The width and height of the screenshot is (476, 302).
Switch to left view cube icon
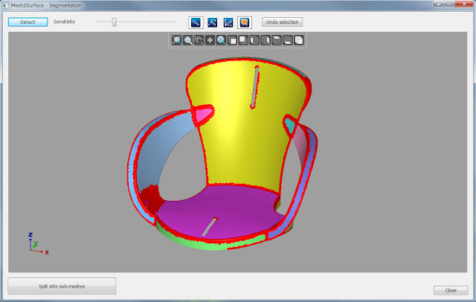click(254, 40)
